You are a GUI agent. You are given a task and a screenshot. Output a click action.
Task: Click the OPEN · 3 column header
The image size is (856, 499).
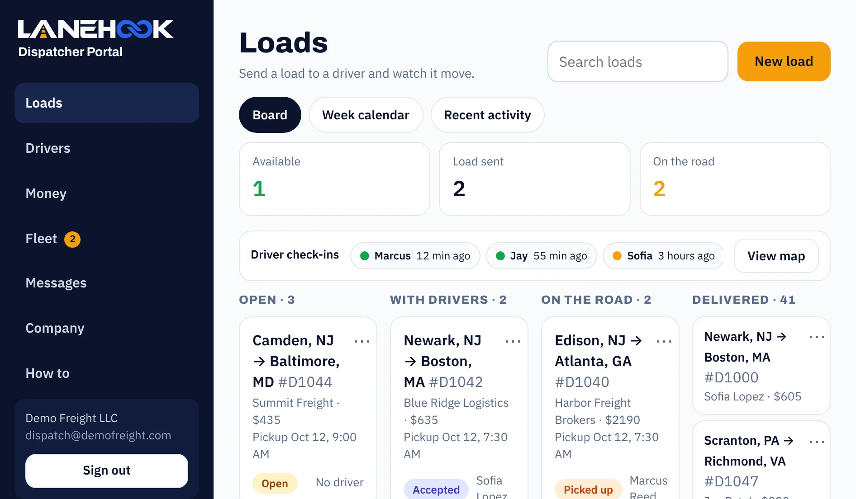tap(267, 300)
